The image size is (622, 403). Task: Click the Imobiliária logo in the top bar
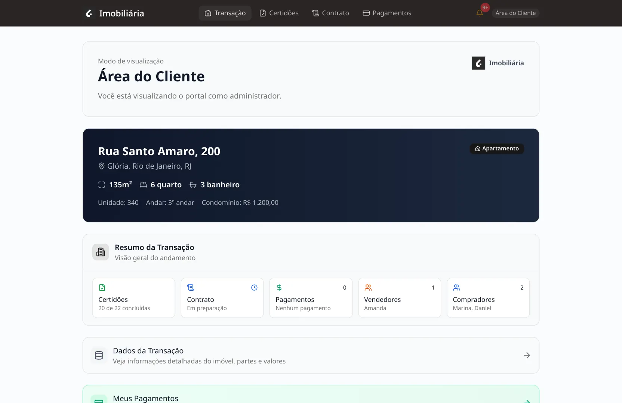coord(114,13)
